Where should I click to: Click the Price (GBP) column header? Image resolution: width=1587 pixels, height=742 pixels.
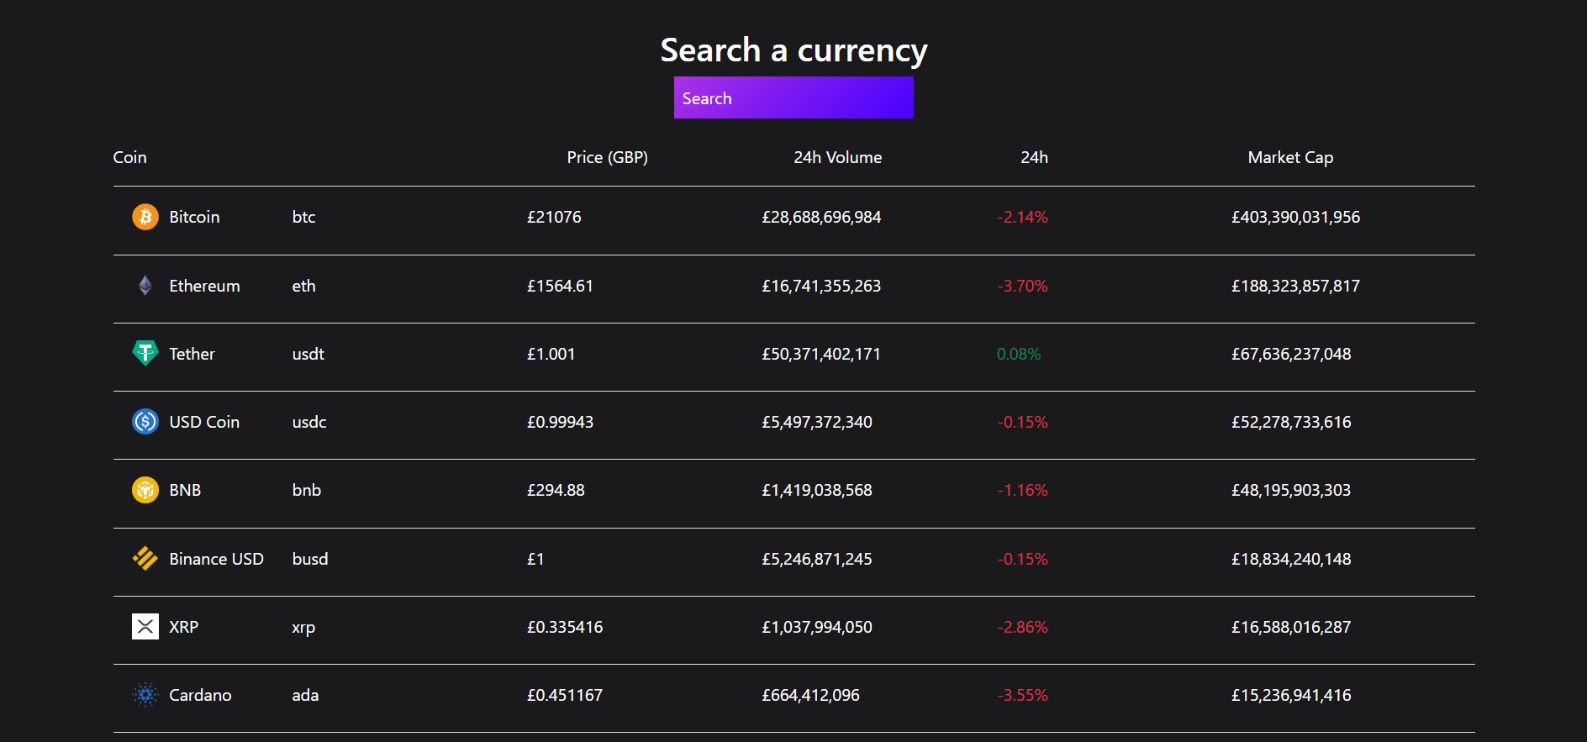point(607,157)
